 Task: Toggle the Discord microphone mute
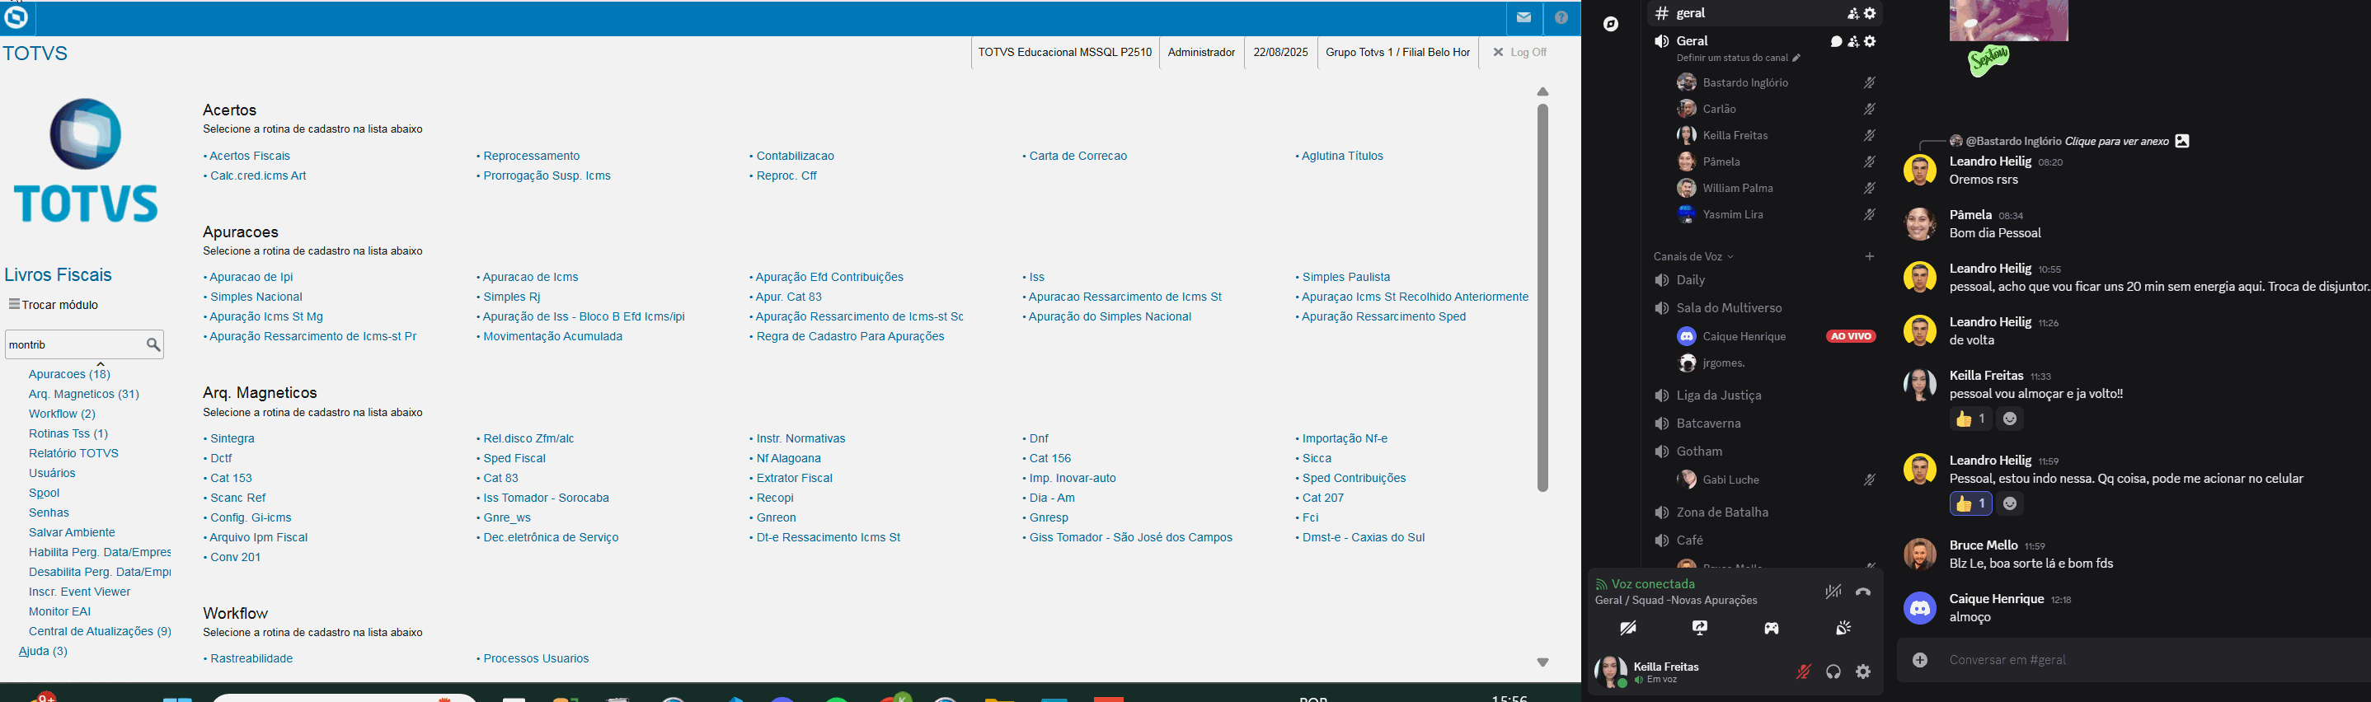1804,672
